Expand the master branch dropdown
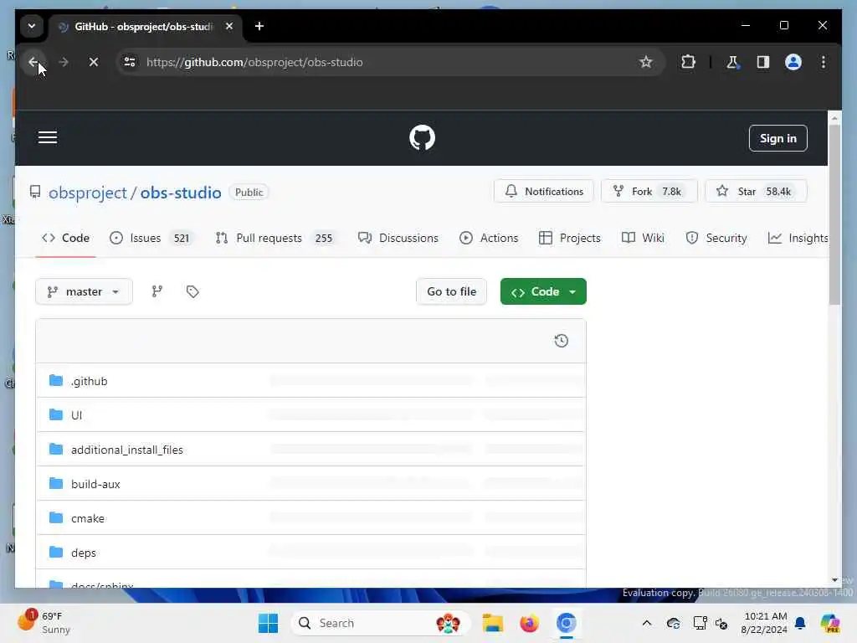This screenshot has width=857, height=643. point(84,291)
